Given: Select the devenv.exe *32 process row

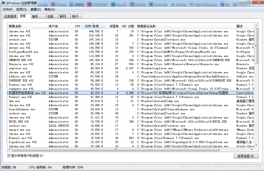Looking at the screenshot, I should pyautogui.click(x=131, y=48).
